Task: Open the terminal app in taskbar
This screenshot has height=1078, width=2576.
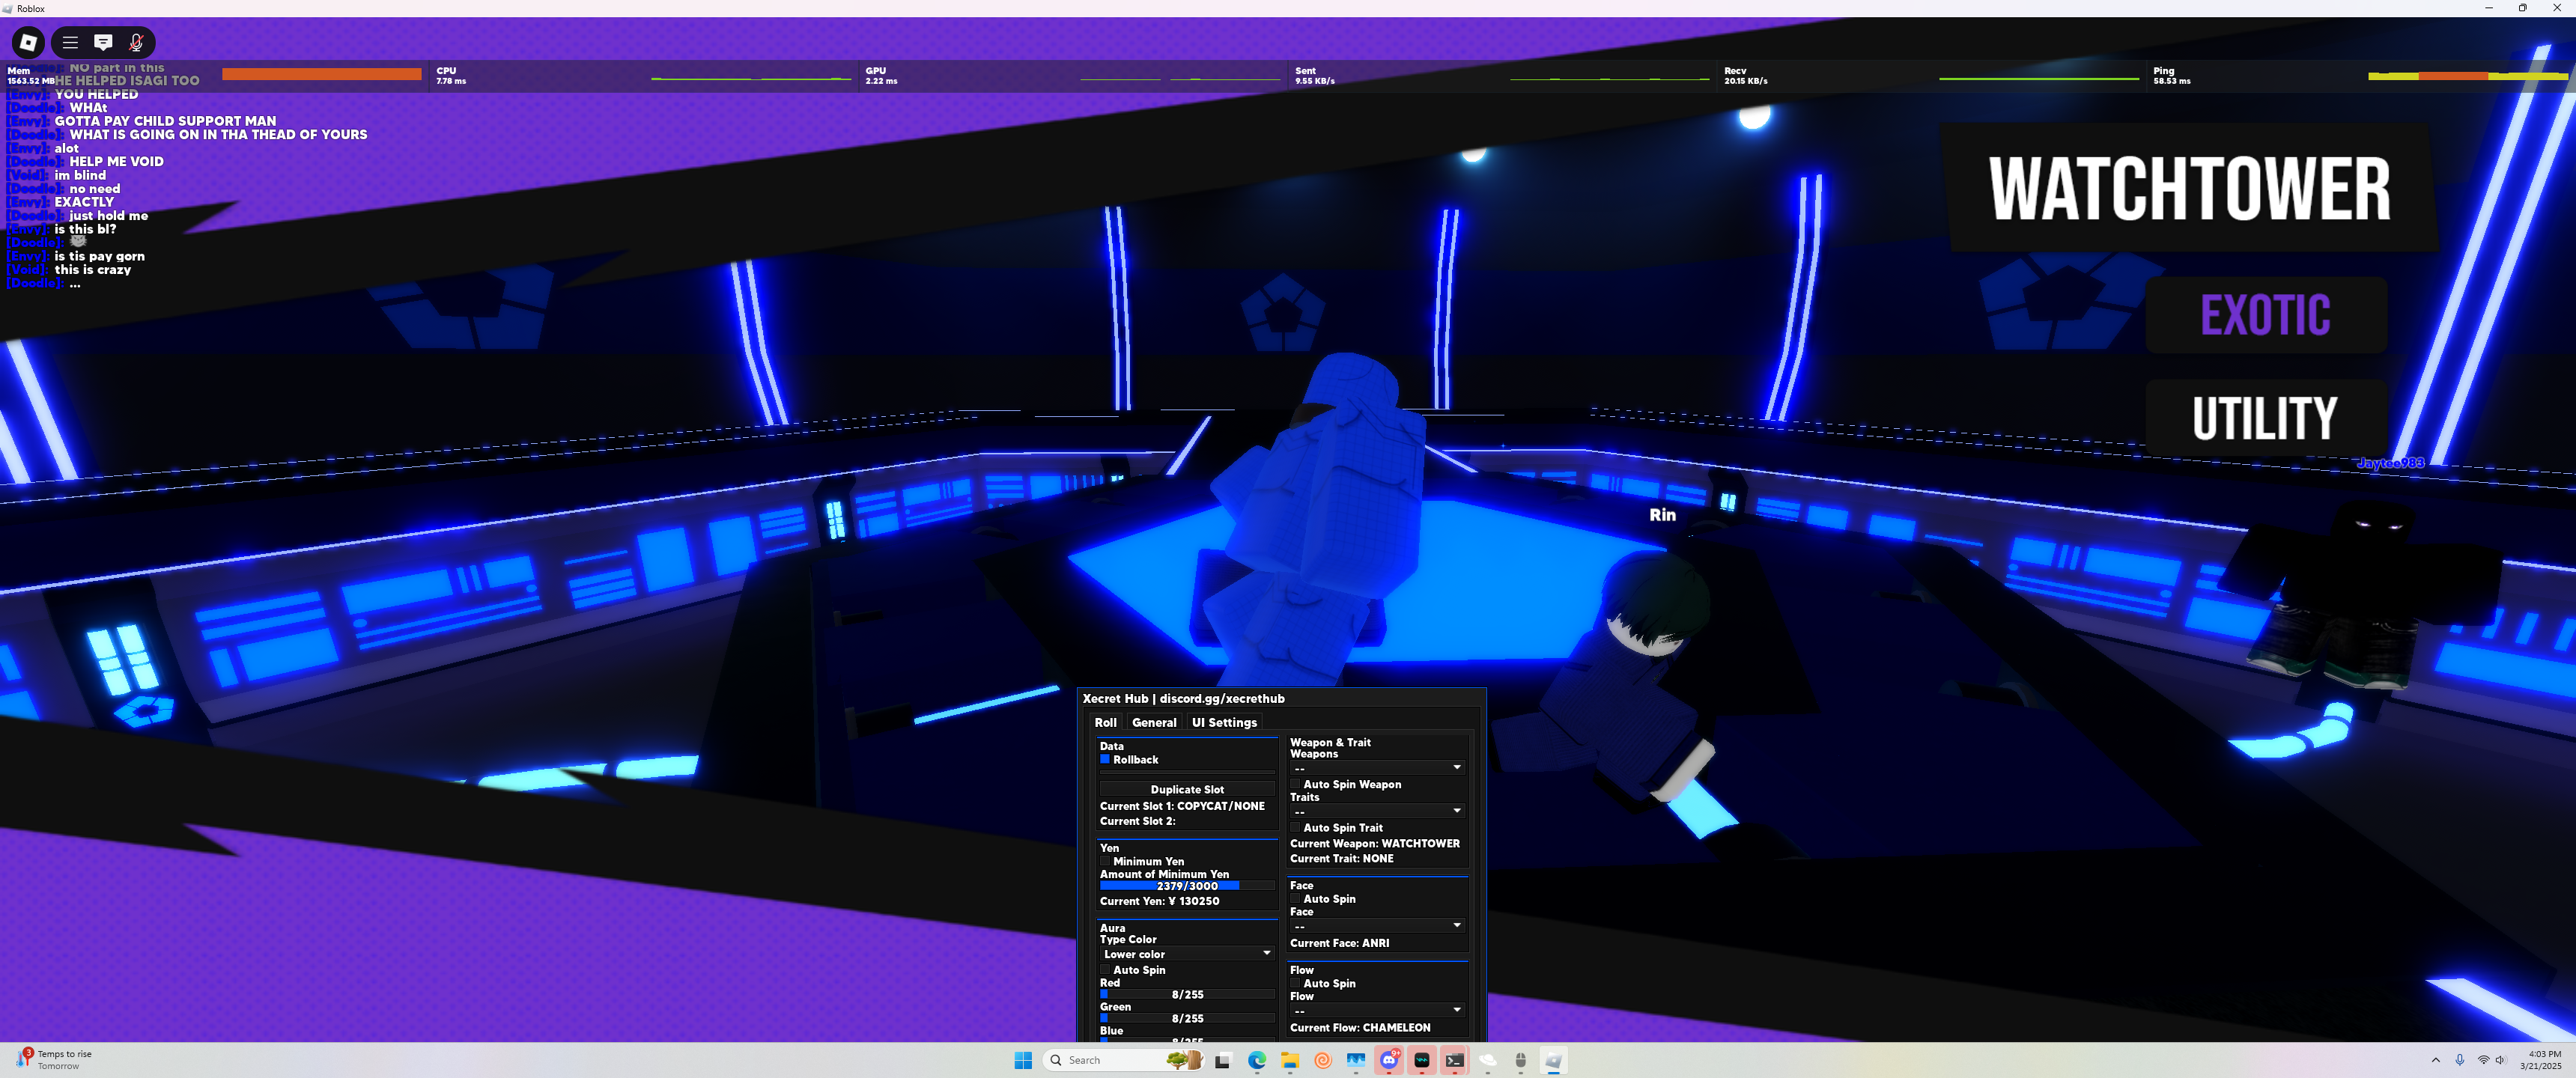Action: pyautogui.click(x=1454, y=1060)
